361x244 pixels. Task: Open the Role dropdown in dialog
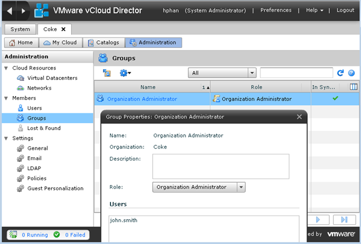242,187
